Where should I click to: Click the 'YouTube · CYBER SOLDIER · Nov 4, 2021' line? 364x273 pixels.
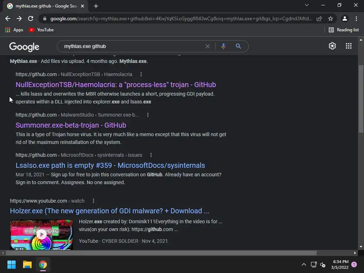tap(123, 241)
